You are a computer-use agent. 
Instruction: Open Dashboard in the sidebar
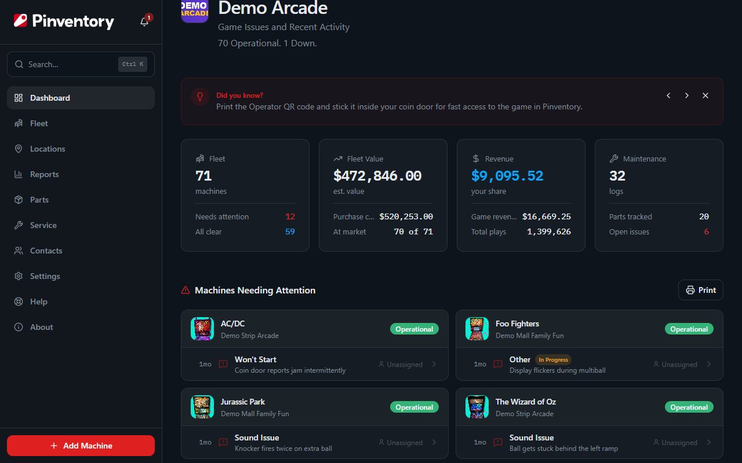[x=81, y=98]
